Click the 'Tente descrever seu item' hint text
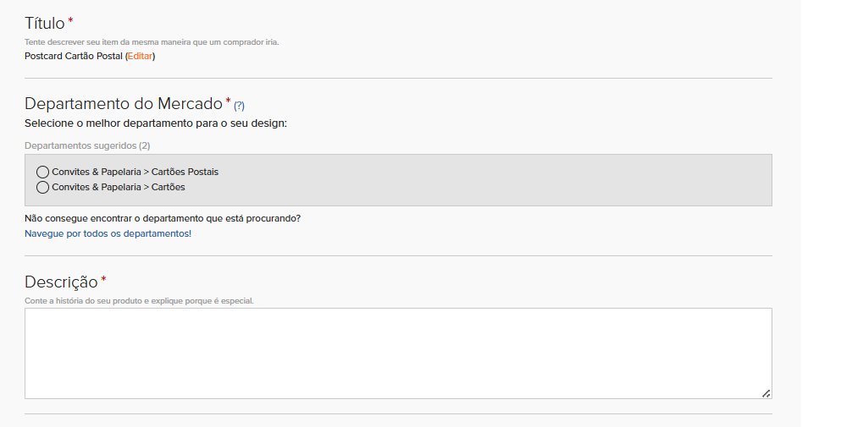The image size is (841, 427). coord(152,41)
